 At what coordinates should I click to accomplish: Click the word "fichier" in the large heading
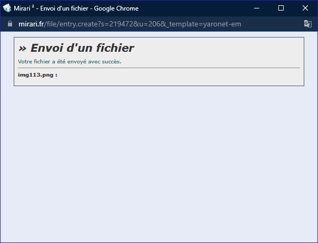click(113, 48)
